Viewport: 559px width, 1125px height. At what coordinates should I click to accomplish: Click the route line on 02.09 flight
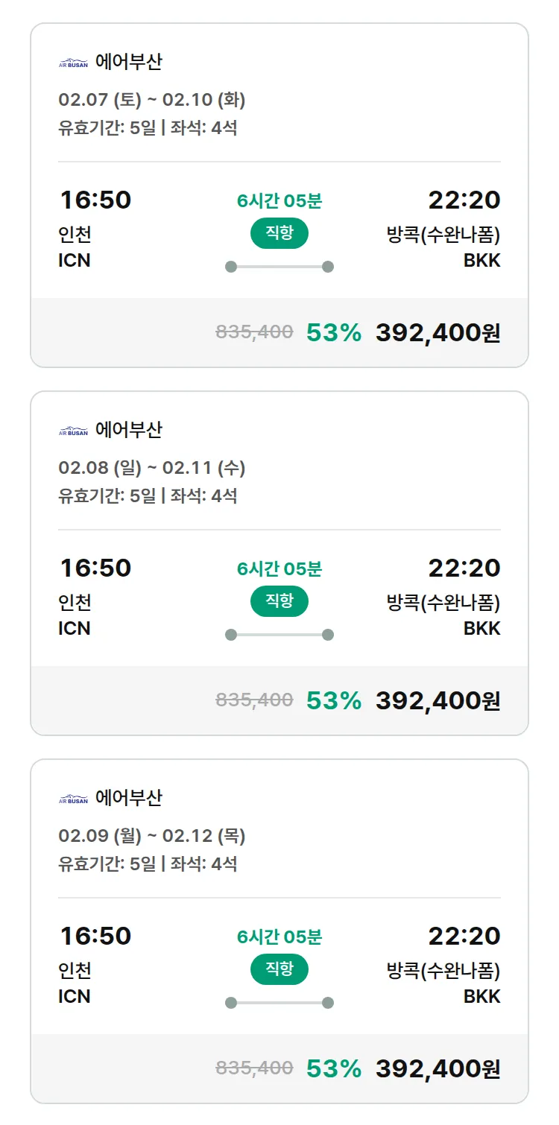[x=279, y=1003]
